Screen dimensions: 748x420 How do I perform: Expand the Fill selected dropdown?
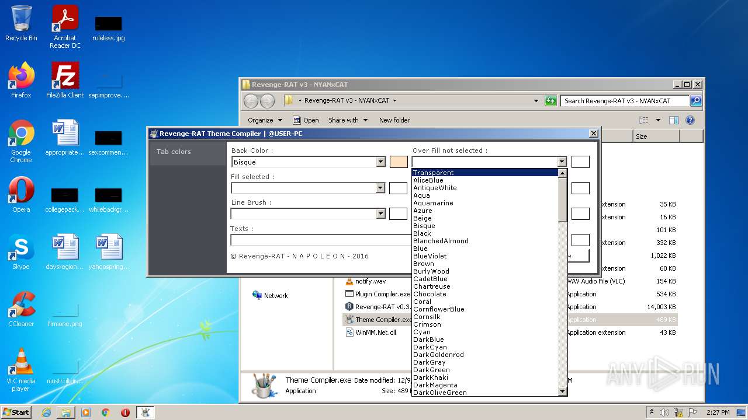380,188
